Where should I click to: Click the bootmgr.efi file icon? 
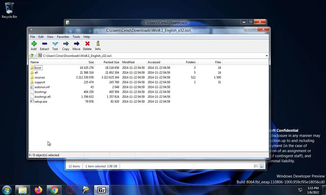32,96
